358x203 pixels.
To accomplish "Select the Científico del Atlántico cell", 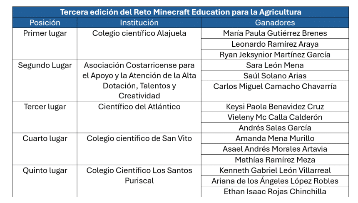I will 139,107.
